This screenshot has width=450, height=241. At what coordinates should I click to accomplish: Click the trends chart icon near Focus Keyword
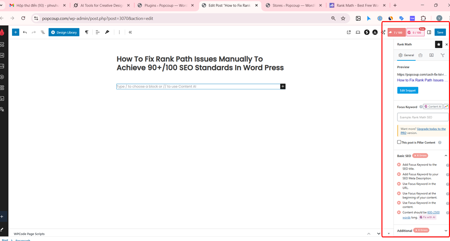(x=446, y=106)
